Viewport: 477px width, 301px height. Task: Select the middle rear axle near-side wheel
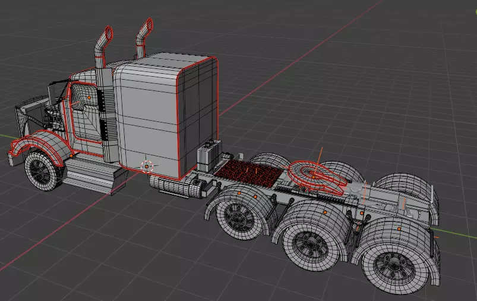[x=311, y=246]
